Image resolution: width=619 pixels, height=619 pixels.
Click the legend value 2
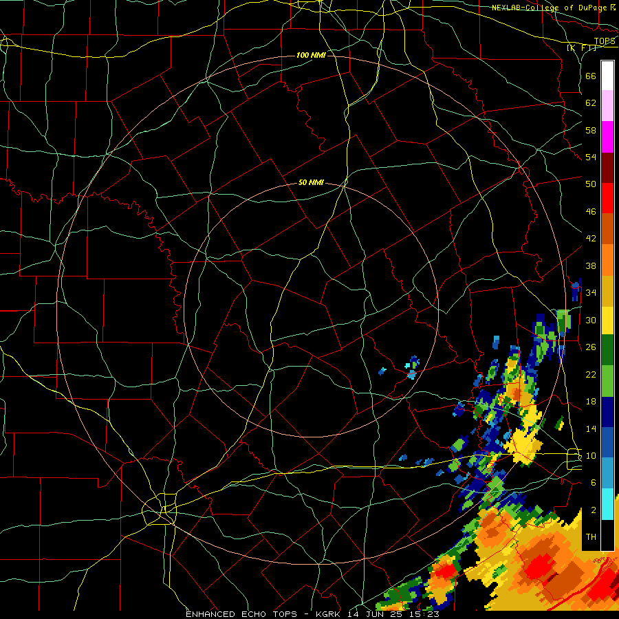594,510
